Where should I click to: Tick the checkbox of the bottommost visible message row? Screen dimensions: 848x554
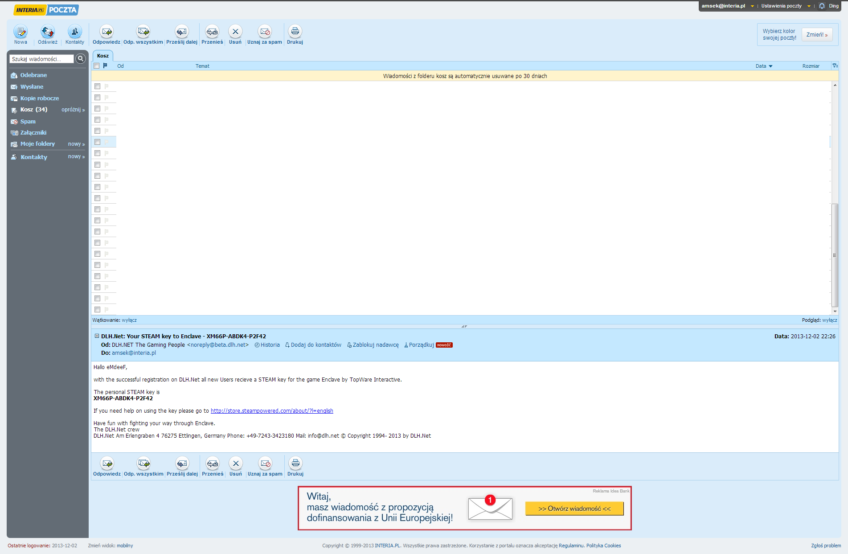pos(97,310)
